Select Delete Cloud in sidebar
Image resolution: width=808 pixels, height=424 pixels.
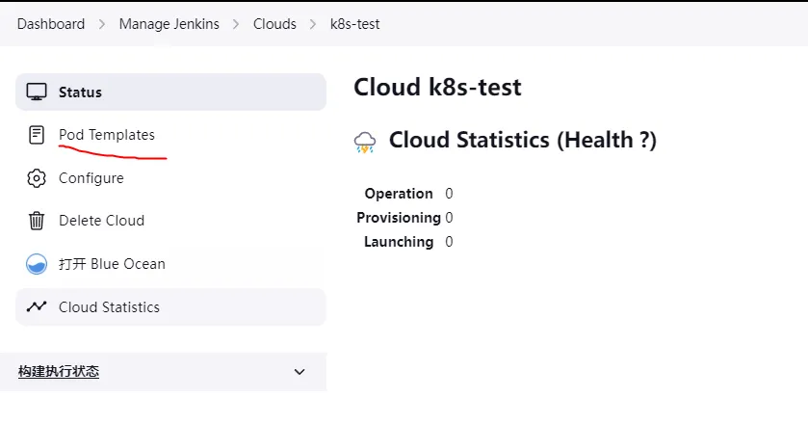(170, 221)
